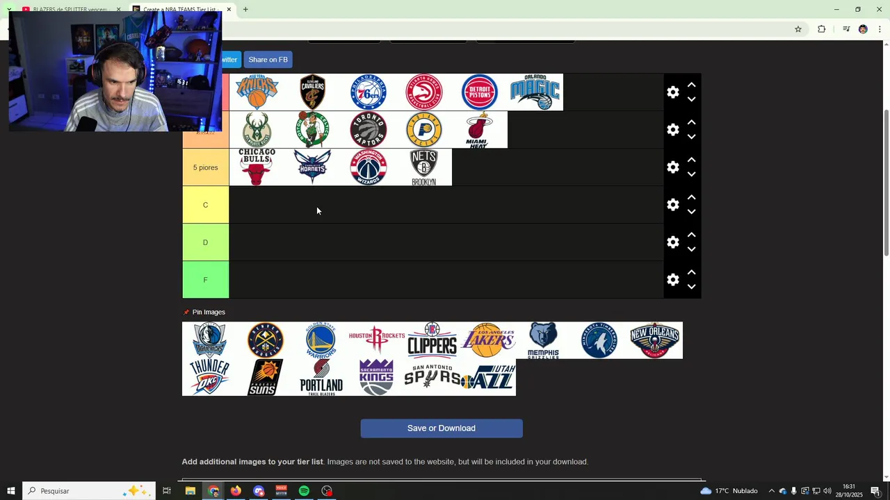Open settings gear for C row
The image size is (890, 500).
tap(673, 205)
